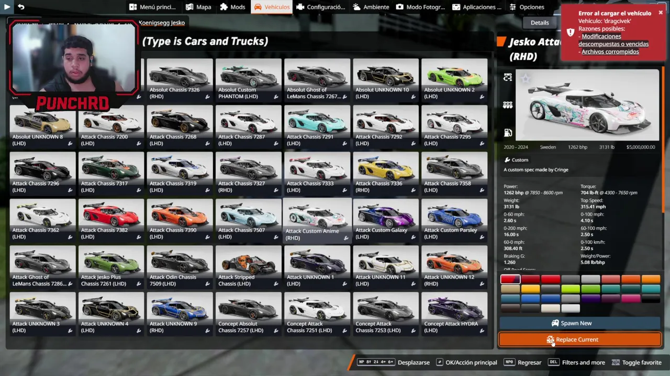Pick the lime green paint swatch
This screenshot has height=376, width=670.
point(571,289)
